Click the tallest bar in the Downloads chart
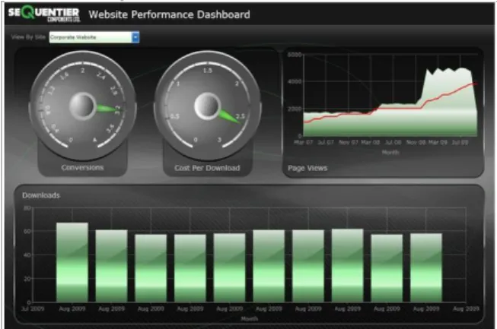497x329 pixels. coord(72,262)
